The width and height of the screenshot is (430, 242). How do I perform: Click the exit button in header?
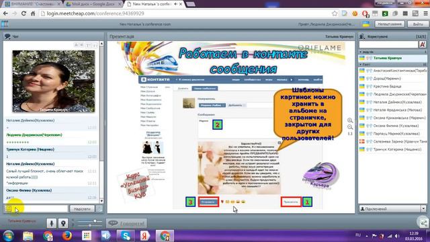(418, 24)
